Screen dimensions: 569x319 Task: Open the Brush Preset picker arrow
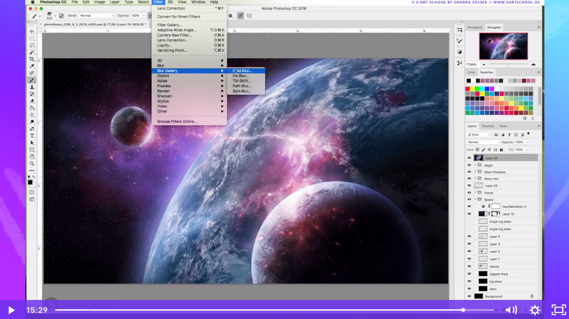55,16
